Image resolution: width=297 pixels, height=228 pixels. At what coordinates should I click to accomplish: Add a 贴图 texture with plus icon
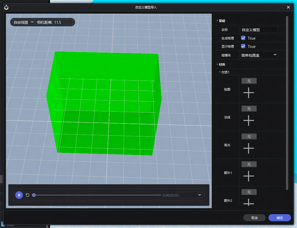[249, 93]
